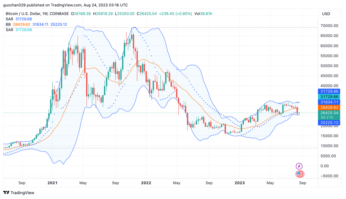Click the rightmost Sep label on time axis
Screen dimensions: 346x199
click(x=303, y=183)
